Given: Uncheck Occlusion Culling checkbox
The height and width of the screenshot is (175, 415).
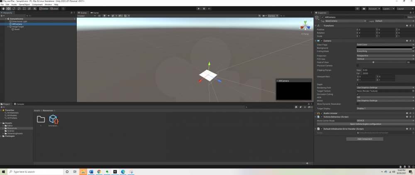Looking at the screenshot, I should click(x=358, y=94).
